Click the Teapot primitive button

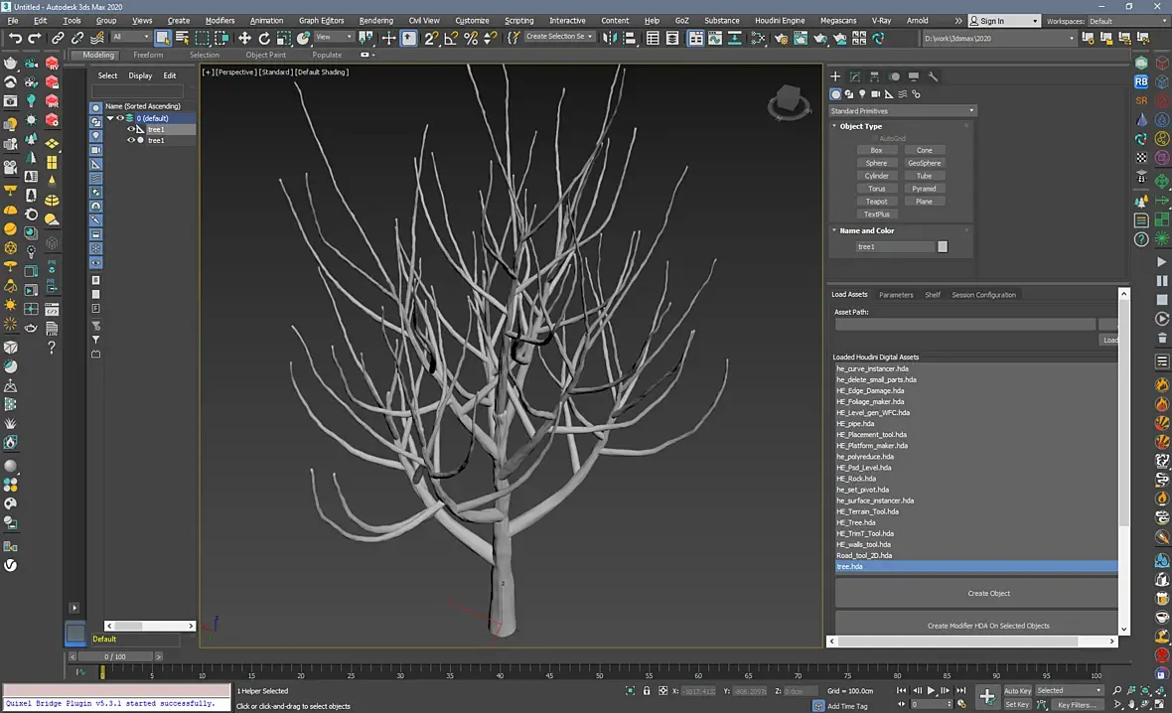pyautogui.click(x=876, y=202)
